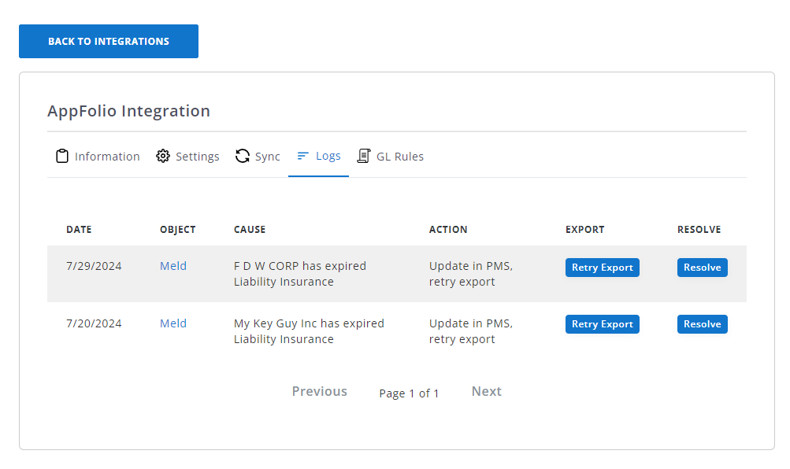
Task: Select the GL Rules tab
Action: (399, 157)
